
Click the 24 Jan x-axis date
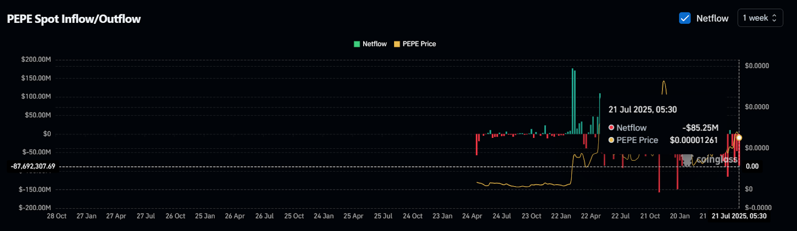(324, 216)
